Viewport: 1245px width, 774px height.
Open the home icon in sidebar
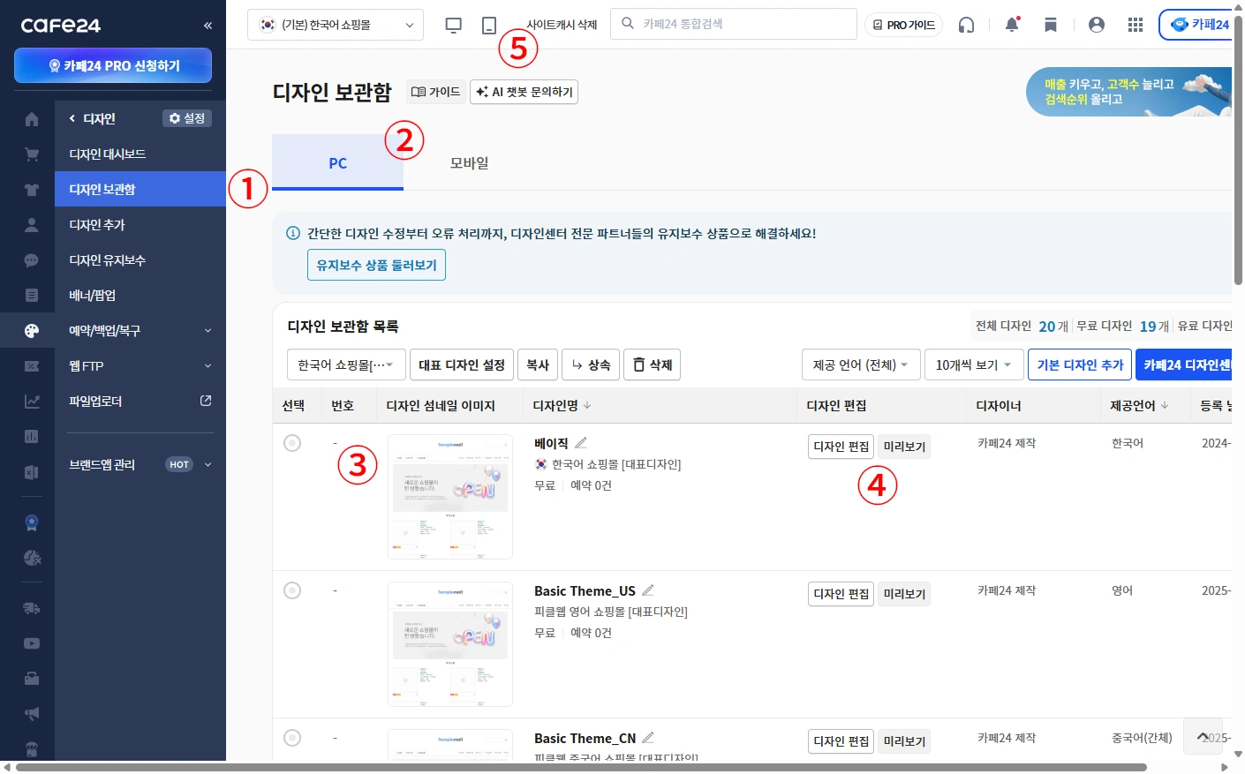coord(32,119)
